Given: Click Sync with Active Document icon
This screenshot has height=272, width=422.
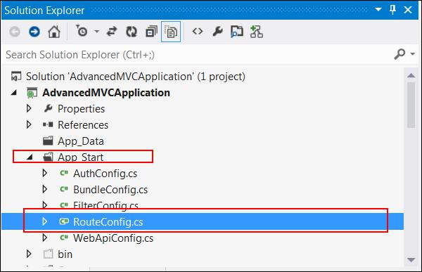Looking at the screenshot, I should pos(112,32).
